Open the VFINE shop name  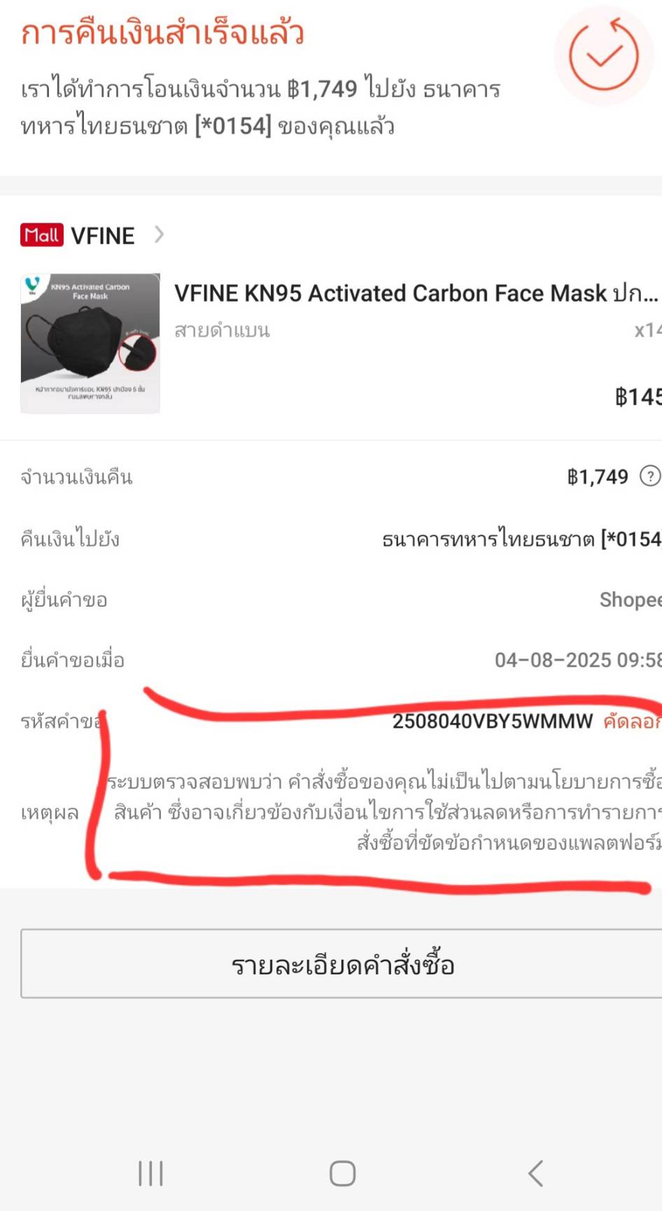tap(103, 236)
